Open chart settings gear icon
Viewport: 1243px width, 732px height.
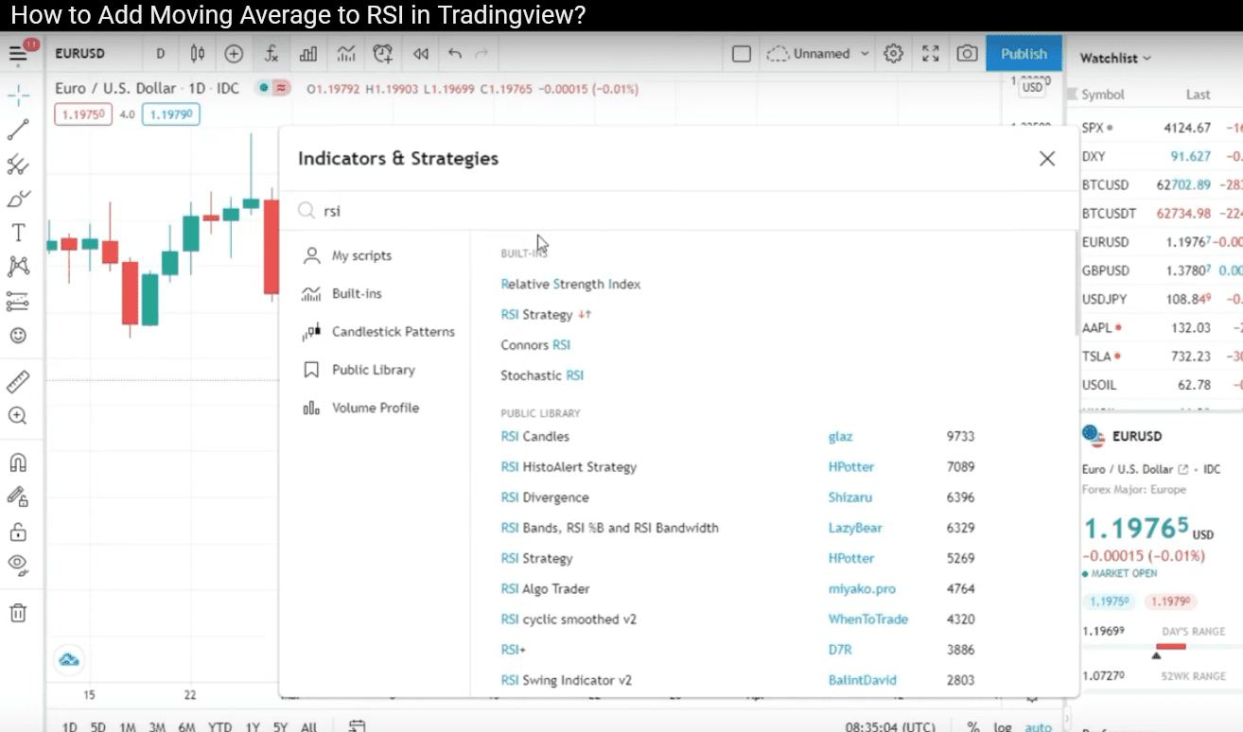893,54
